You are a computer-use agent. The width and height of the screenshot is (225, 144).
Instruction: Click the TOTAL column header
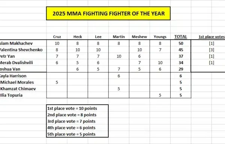point(181,37)
